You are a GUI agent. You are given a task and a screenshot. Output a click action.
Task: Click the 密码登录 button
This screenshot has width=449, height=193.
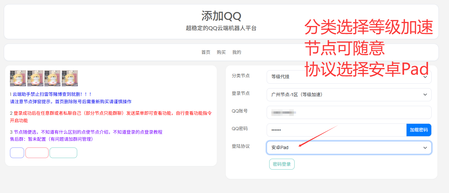(282, 164)
